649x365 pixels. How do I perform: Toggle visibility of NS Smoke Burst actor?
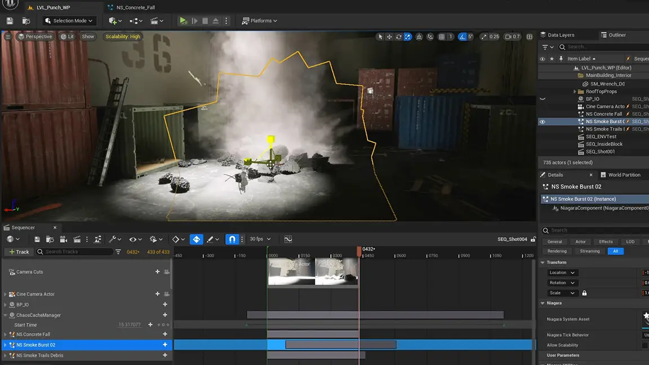[x=543, y=122]
